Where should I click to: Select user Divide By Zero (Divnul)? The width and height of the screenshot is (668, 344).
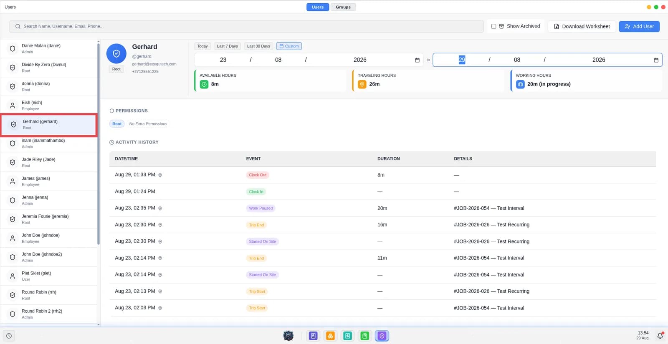pyautogui.click(x=48, y=68)
